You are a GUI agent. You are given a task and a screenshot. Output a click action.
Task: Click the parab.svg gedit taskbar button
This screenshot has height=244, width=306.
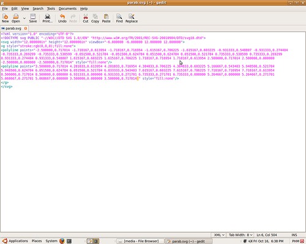(188, 241)
